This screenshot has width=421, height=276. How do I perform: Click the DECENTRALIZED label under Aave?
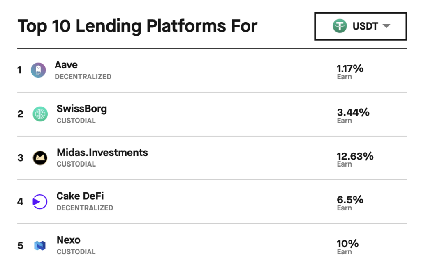pyautogui.click(x=83, y=77)
